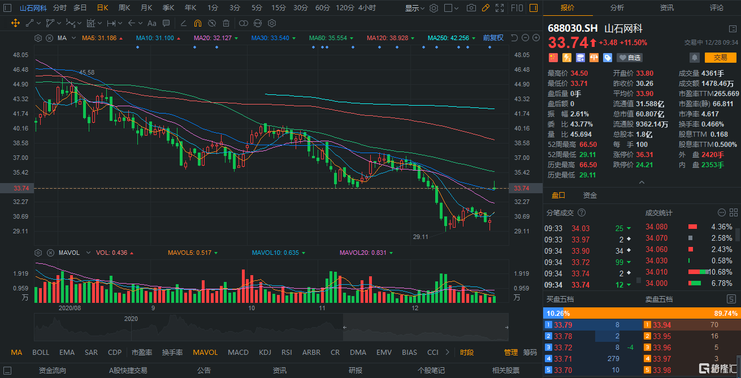Select the comment bubble annotation tool
The width and height of the screenshot is (741, 378).
point(166,23)
